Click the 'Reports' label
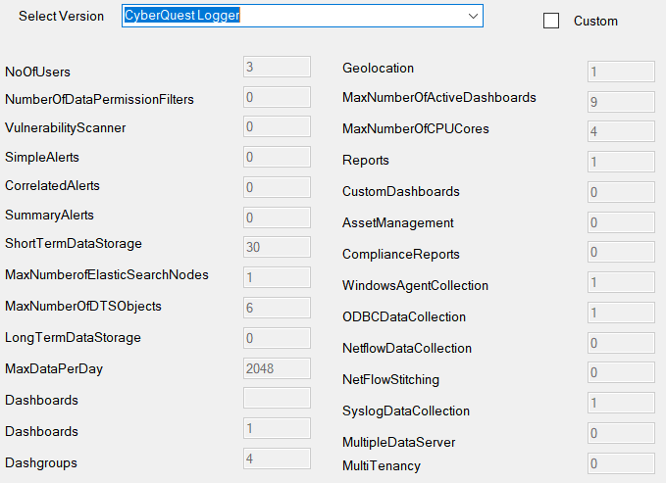The image size is (666, 483). 366,160
